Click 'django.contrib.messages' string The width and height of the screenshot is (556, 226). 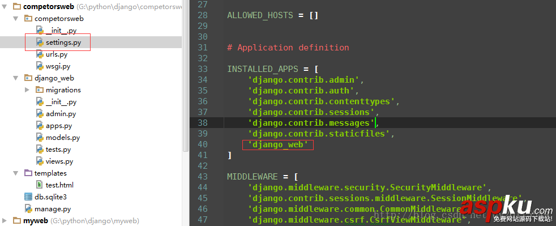(x=311, y=123)
